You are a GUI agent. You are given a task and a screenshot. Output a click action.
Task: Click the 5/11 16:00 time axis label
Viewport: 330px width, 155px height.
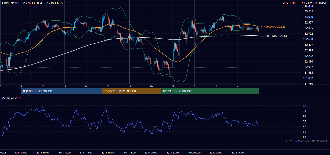(108, 152)
